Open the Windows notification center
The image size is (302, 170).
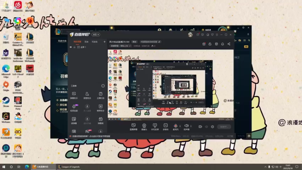[297, 167]
